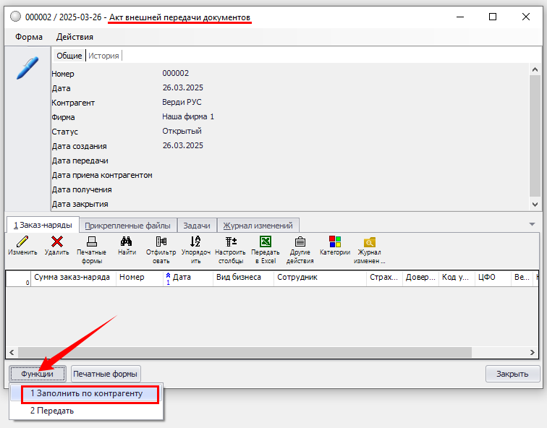Open the Форма menu
The height and width of the screenshot is (428, 547).
point(29,37)
